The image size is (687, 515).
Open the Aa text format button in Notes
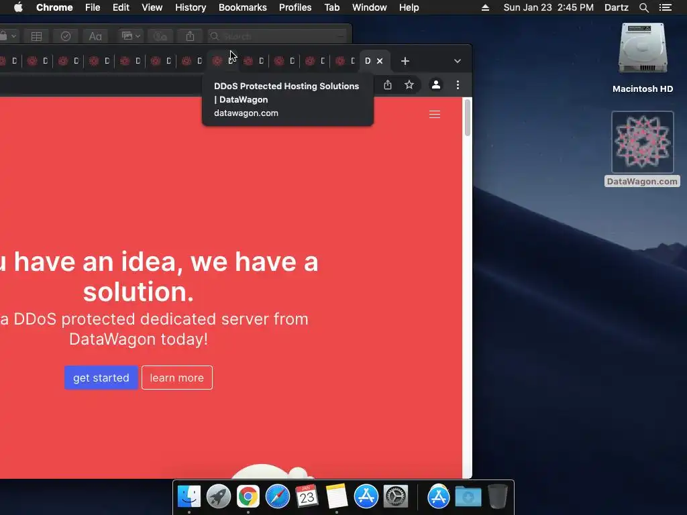[95, 36]
